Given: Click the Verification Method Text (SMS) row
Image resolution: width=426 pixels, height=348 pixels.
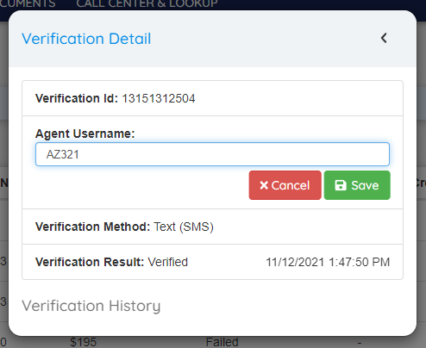Looking at the screenshot, I should click(x=212, y=227).
